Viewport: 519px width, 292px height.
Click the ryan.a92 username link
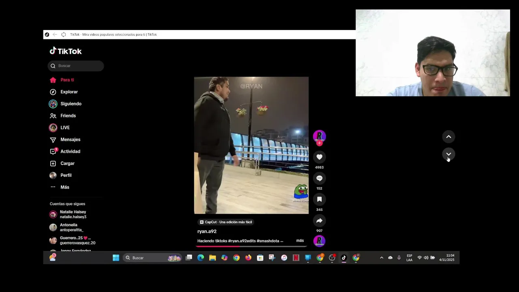(207, 232)
